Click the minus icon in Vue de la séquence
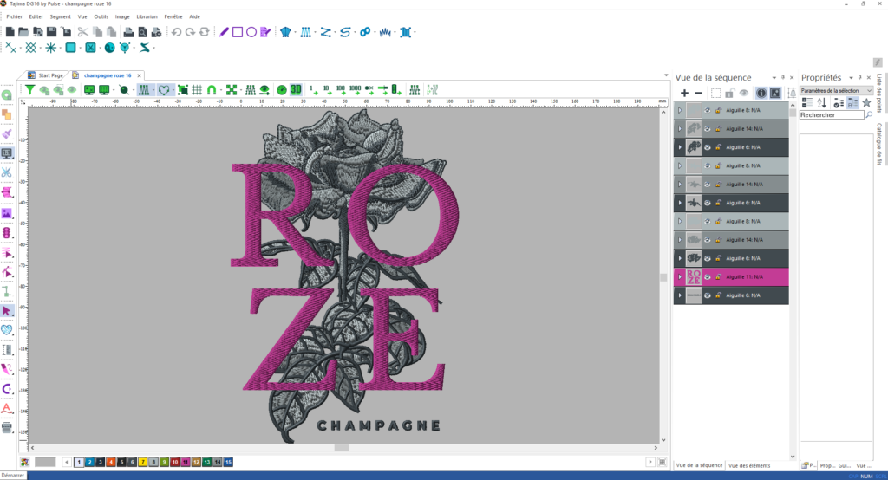This screenshot has height=480, width=888. click(x=698, y=93)
